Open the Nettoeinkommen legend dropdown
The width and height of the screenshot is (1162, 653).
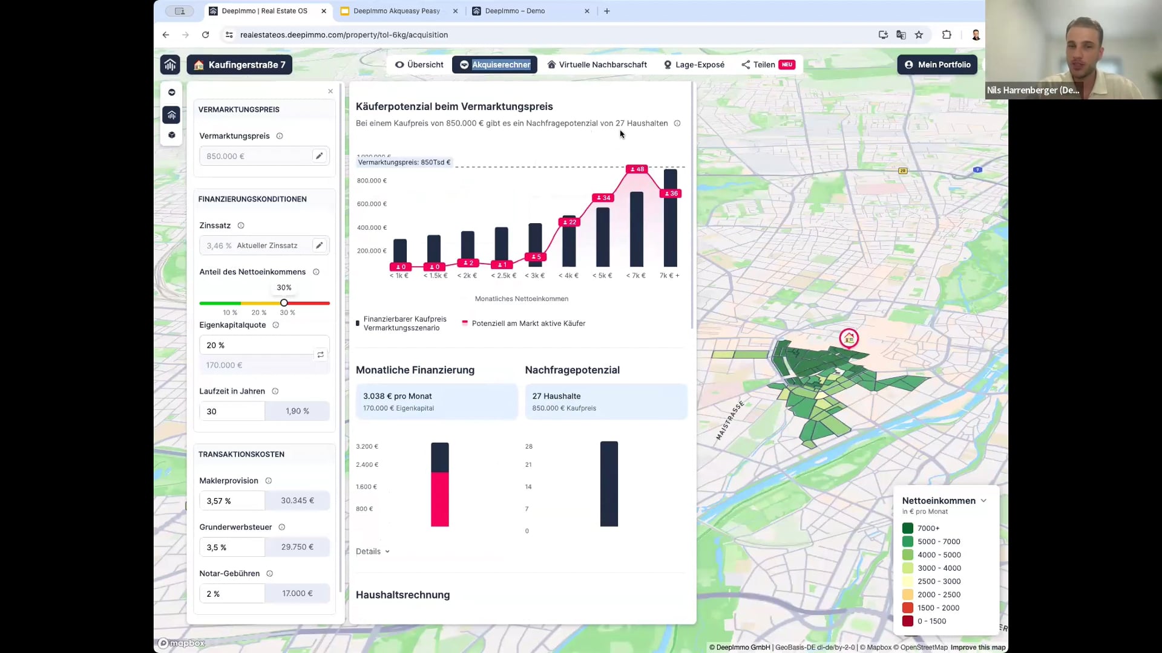point(983,501)
